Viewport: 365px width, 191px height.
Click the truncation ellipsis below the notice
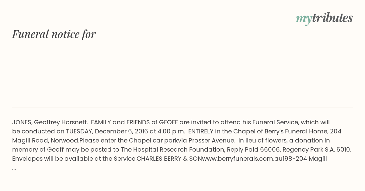[x=14, y=168]
